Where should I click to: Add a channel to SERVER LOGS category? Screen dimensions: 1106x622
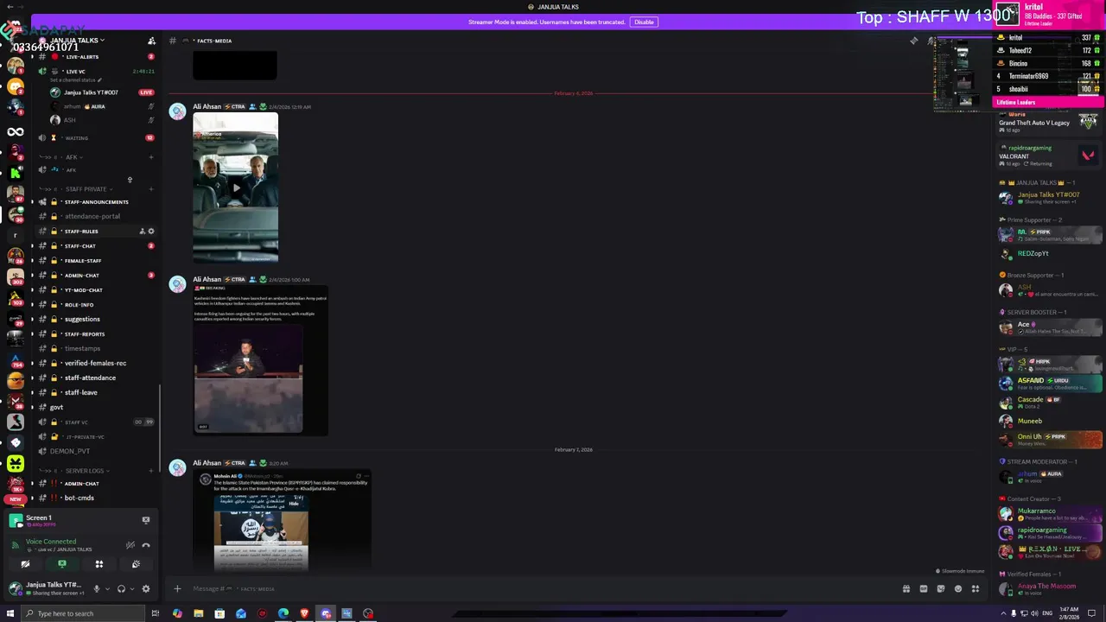point(151,471)
